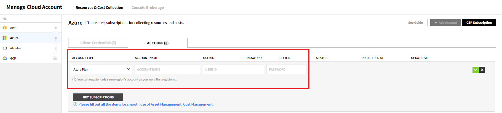Screen dimensions: 502x113
Task: Click into the User ID field
Action: 233,69
